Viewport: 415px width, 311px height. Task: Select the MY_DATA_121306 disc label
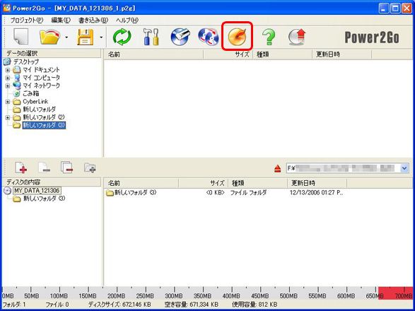(x=37, y=190)
